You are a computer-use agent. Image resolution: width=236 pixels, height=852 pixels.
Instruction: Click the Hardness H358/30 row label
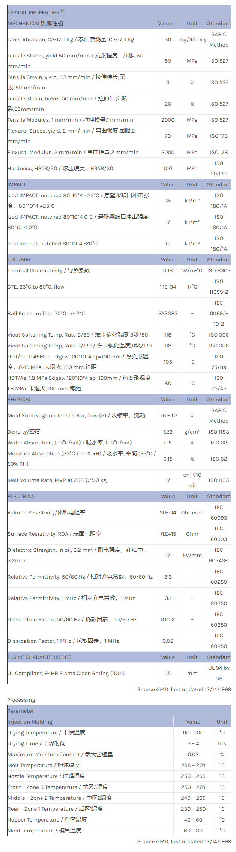point(60,168)
